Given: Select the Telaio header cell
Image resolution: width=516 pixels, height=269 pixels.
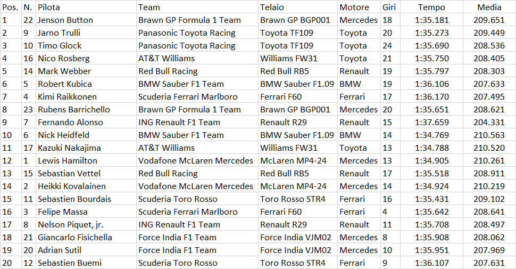Looking at the screenshot, I should pyautogui.click(x=297, y=7).
